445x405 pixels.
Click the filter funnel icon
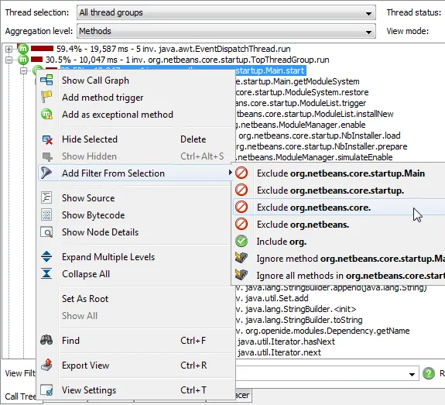tap(46, 173)
